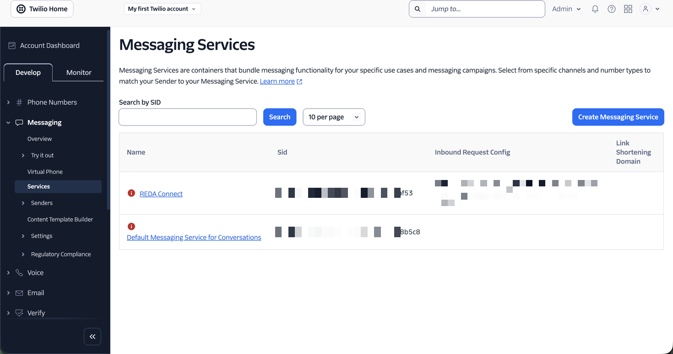
Task: Open the REDA Connect service link
Action: pyautogui.click(x=161, y=194)
